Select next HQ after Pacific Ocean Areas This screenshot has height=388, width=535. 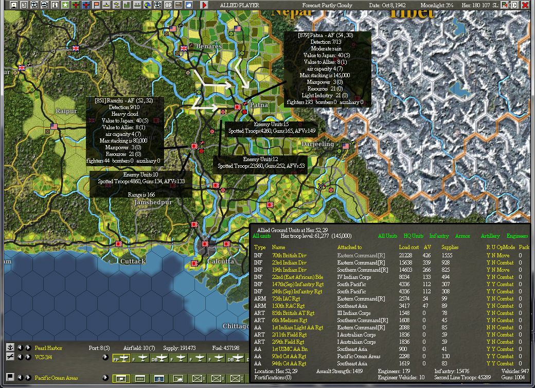[x=28, y=377]
